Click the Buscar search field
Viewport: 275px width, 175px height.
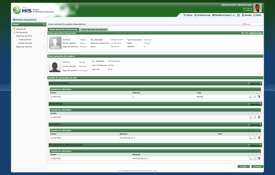click(253, 24)
